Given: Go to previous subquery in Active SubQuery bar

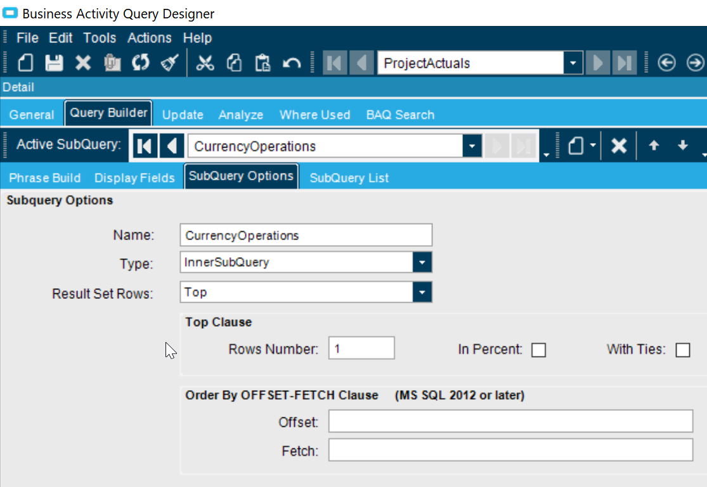Looking at the screenshot, I should click(172, 146).
